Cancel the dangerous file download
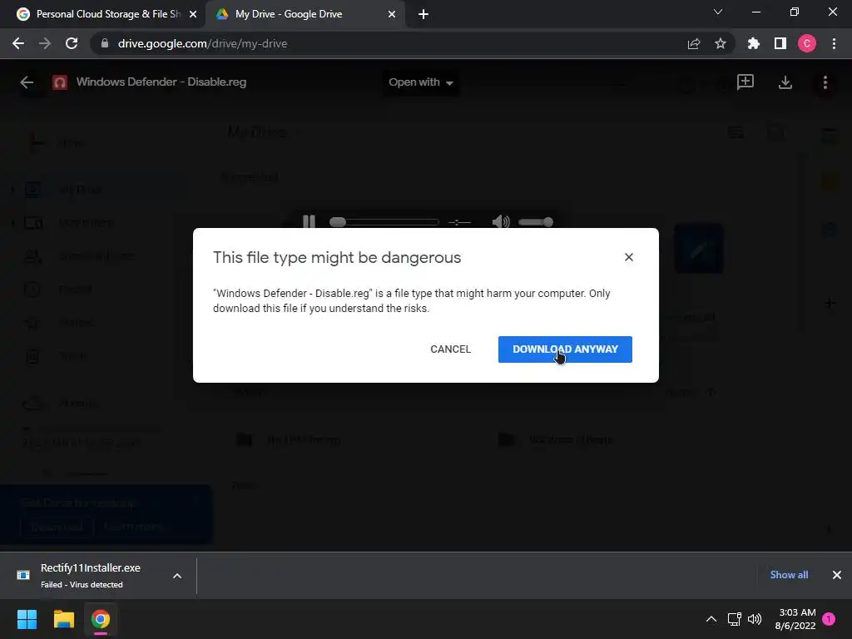The image size is (852, 639). 450,349
